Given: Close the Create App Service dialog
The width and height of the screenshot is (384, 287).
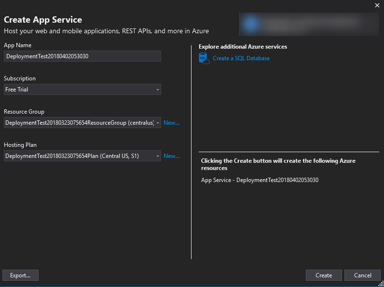Looking at the screenshot, I should point(377,5).
